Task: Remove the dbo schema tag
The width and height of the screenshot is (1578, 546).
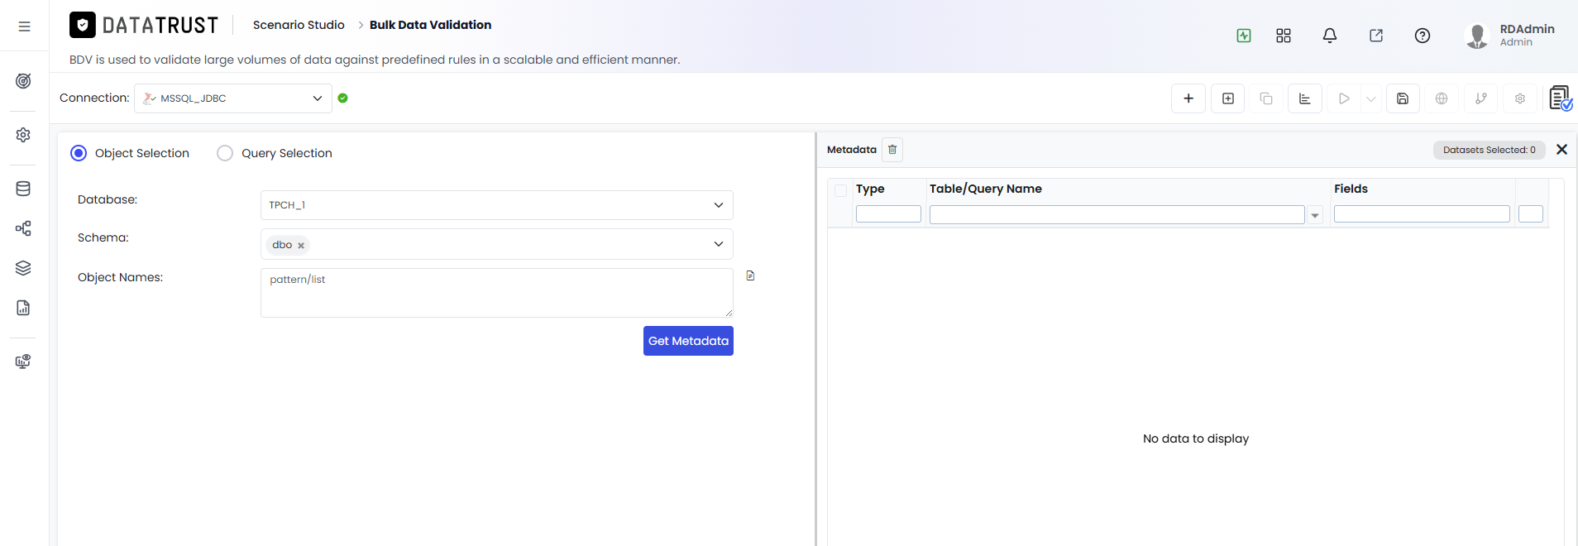Action: tap(301, 246)
